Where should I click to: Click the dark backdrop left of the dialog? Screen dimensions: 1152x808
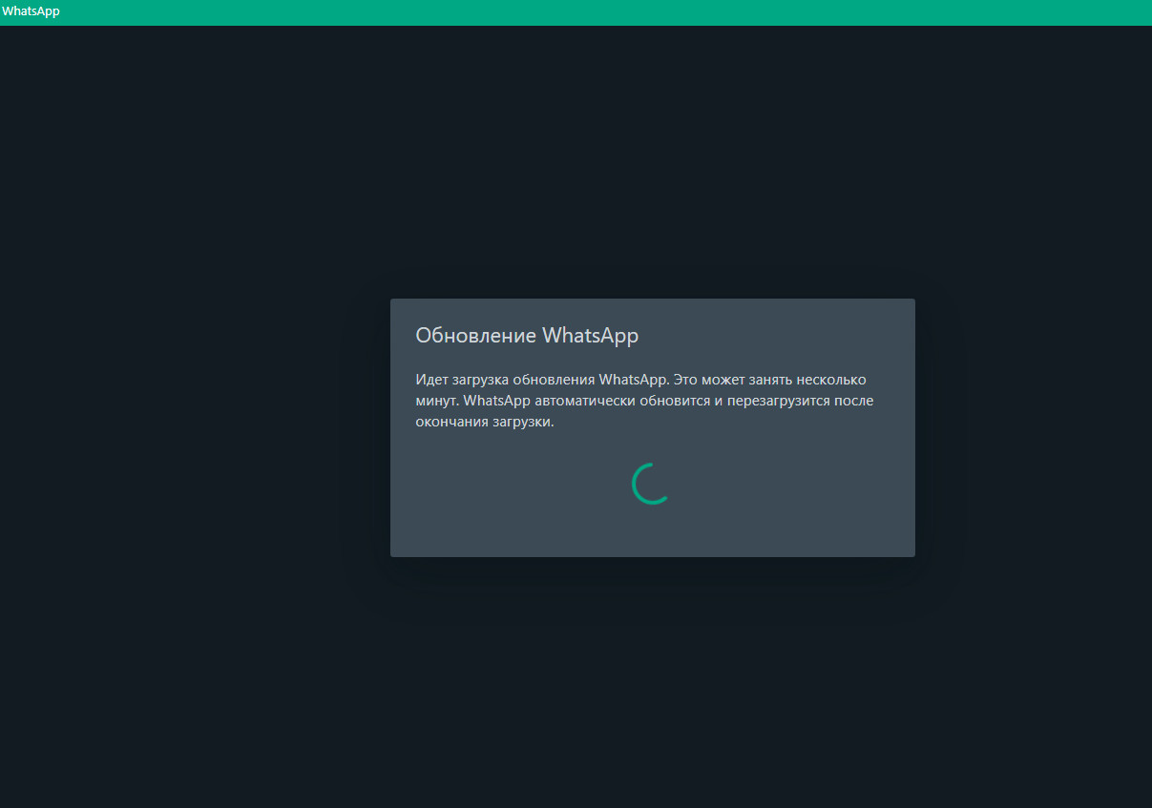[x=191, y=429]
